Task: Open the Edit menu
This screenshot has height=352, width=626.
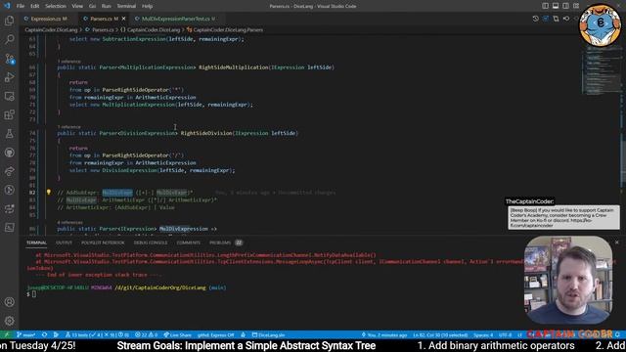Action: pyautogui.click(x=35, y=6)
